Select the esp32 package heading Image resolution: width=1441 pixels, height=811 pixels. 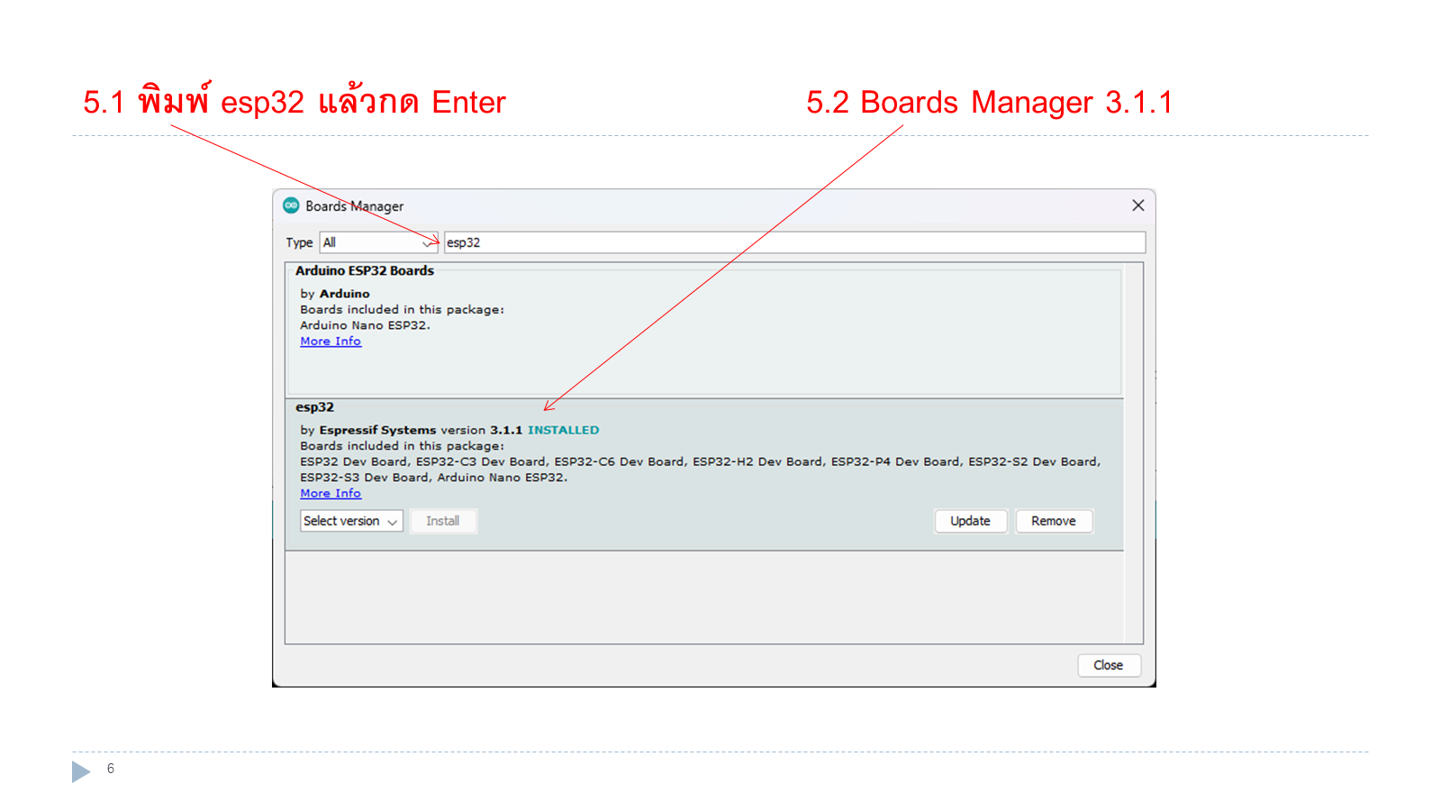click(x=314, y=407)
